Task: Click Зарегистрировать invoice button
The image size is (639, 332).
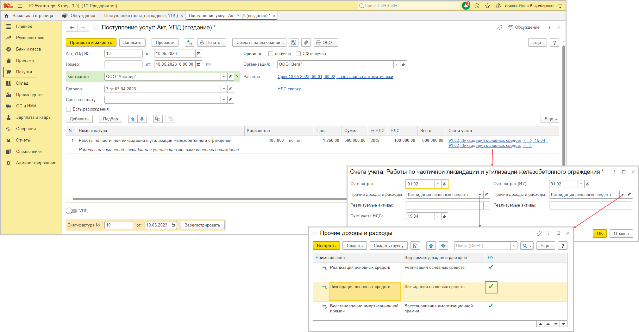Action: tap(202, 225)
